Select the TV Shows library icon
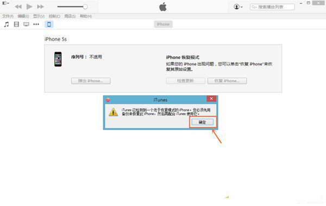This screenshot has width=326, height=206. (x=26, y=24)
